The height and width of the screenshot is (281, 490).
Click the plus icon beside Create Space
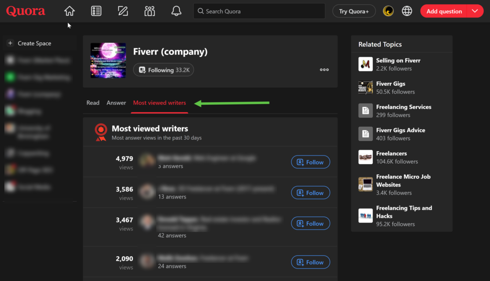11,43
